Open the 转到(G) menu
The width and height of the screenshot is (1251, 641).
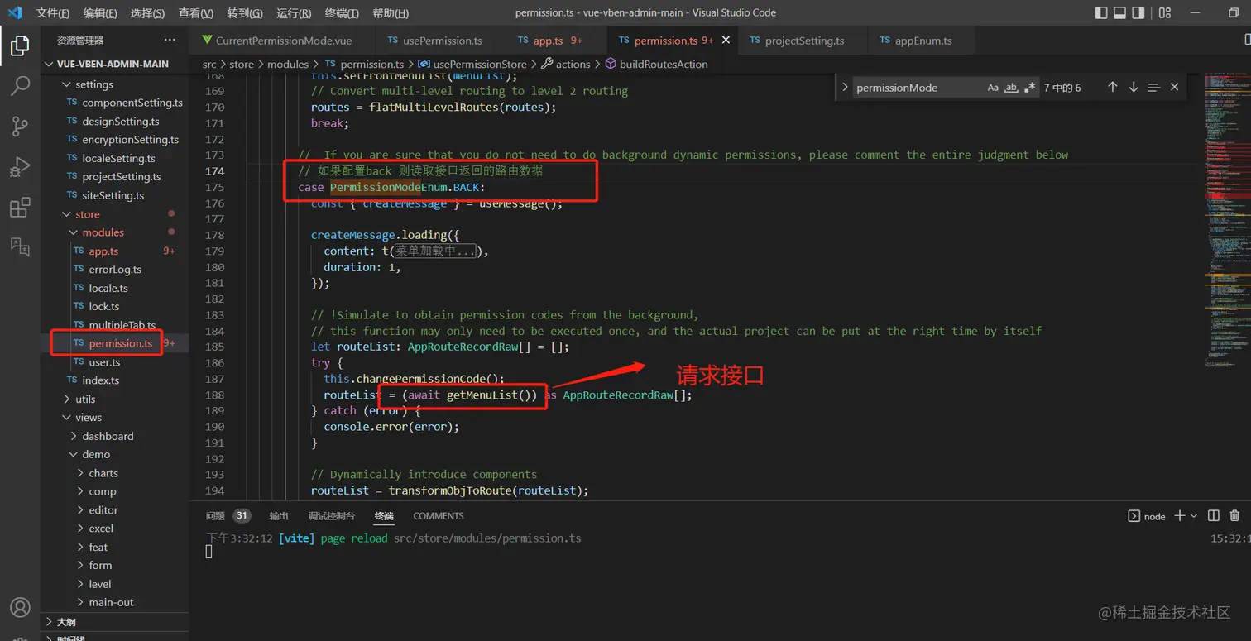[245, 13]
